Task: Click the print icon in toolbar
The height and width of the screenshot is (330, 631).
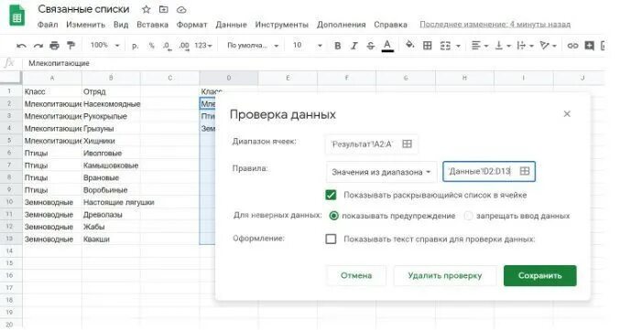Action: (54, 46)
